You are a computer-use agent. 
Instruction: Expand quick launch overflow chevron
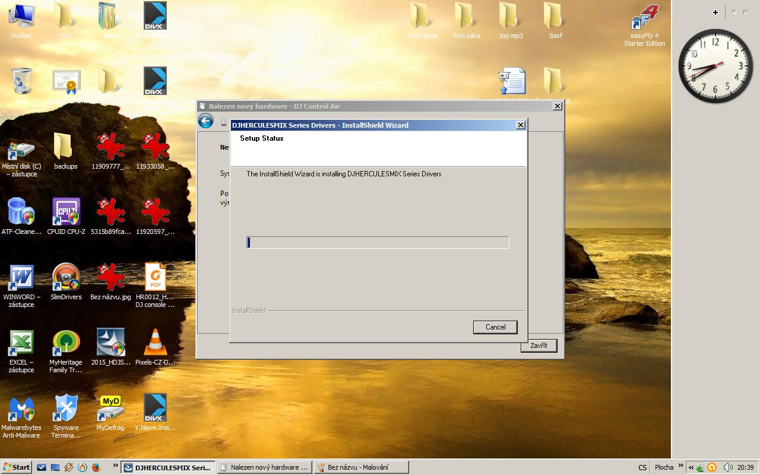click(x=115, y=467)
